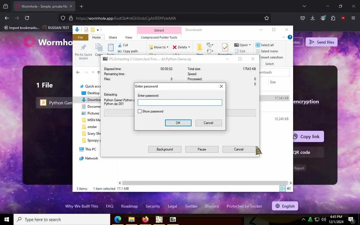This screenshot has height=225, width=360.
Task: Collapse the Explorer ribbon chevron
Action: click(x=284, y=37)
